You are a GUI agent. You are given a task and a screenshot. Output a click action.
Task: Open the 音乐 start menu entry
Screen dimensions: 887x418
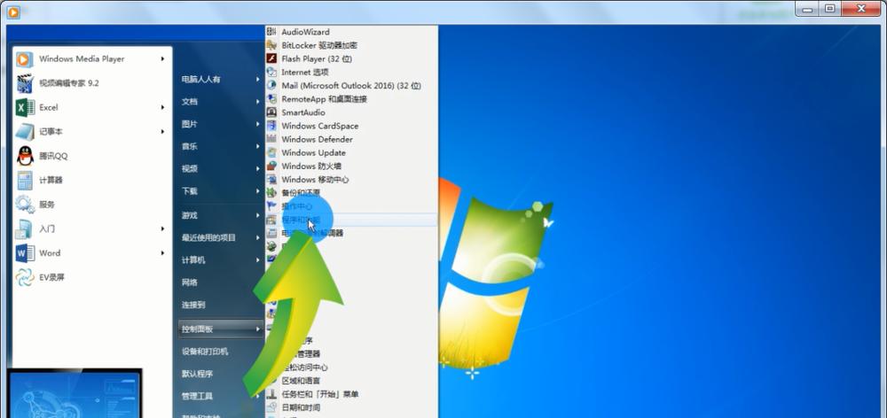221,146
